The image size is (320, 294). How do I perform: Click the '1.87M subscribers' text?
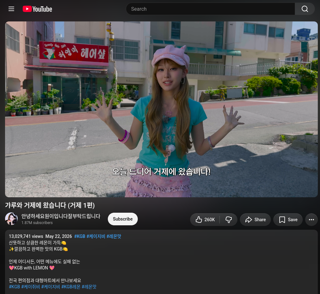(37, 222)
